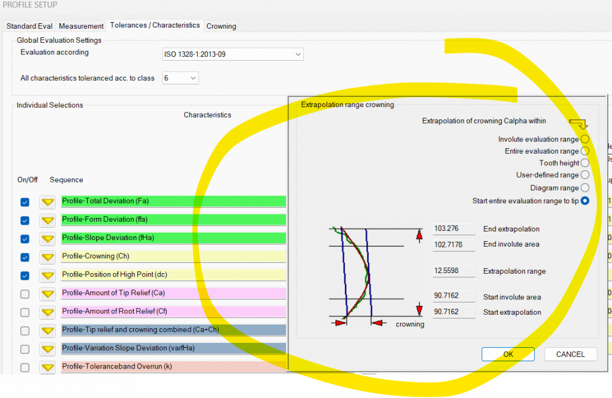This screenshot has width=612, height=398.
Task: Click yellow arrow icon beside Amount of Tip Relief
Action: coord(48,294)
